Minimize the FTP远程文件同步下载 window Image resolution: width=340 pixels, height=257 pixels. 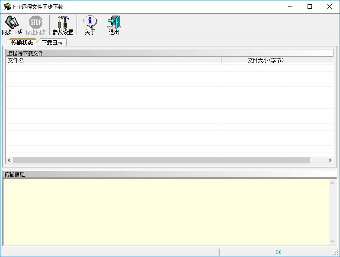(290, 7)
